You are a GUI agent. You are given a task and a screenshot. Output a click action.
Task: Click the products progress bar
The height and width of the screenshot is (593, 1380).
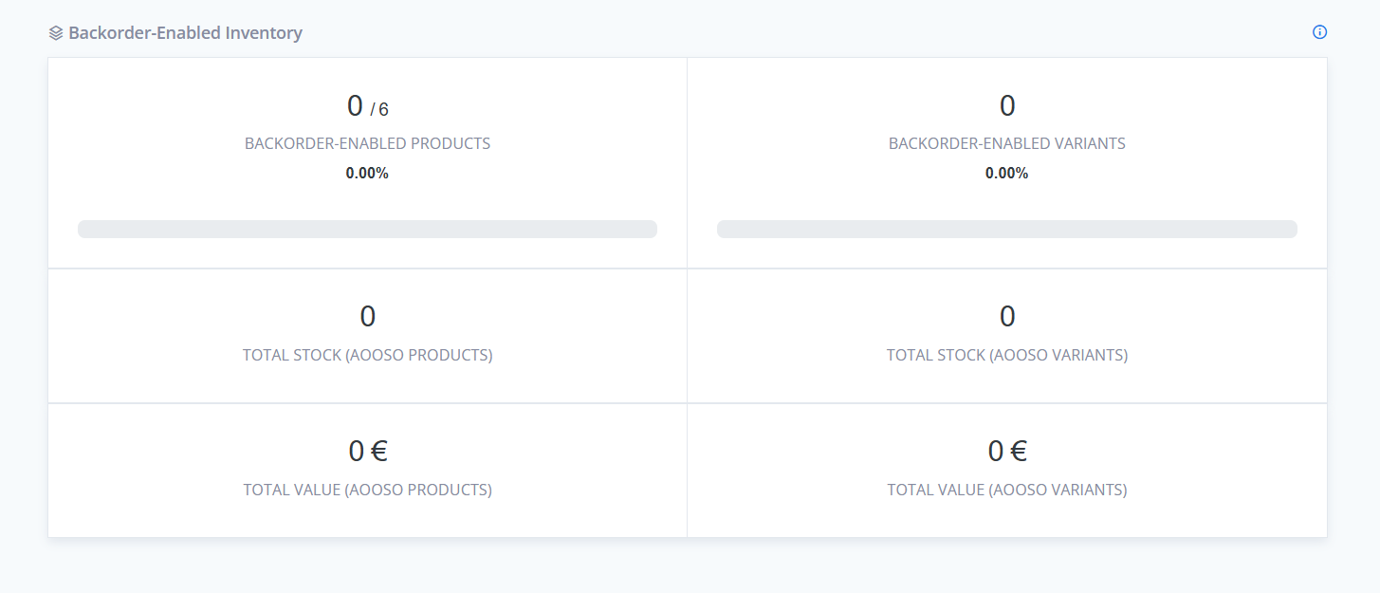[x=367, y=229]
